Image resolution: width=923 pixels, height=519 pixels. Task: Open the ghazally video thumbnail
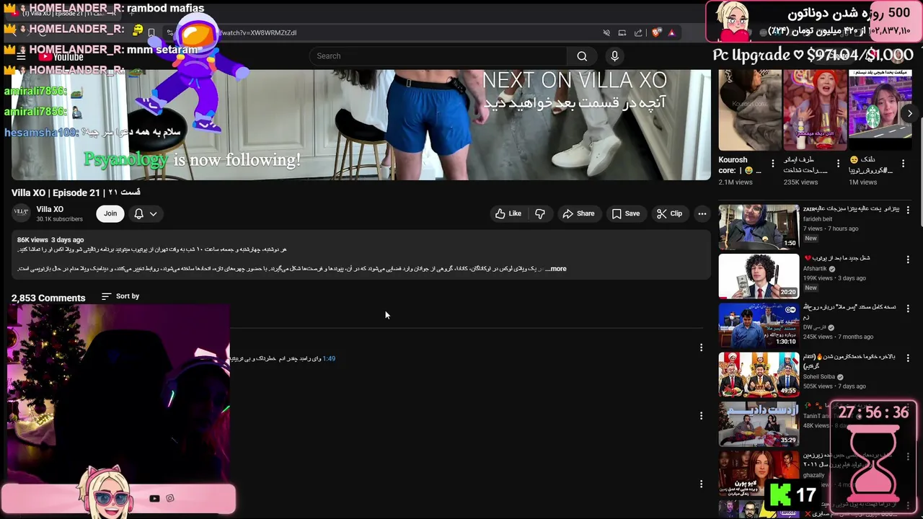point(759,472)
